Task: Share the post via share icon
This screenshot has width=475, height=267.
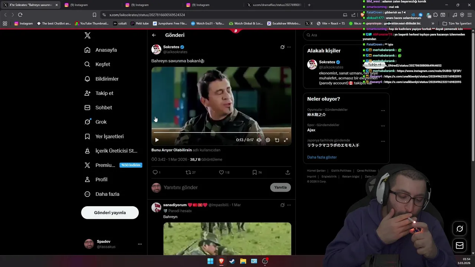Action: pyautogui.click(x=288, y=172)
